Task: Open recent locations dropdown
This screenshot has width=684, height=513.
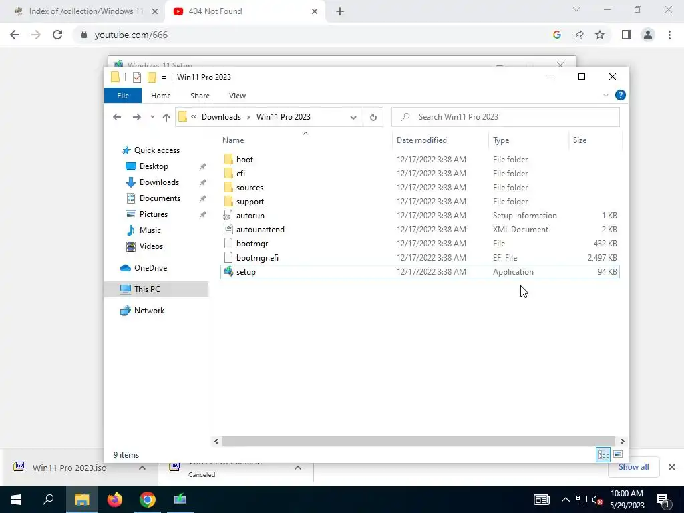Action: tap(152, 117)
